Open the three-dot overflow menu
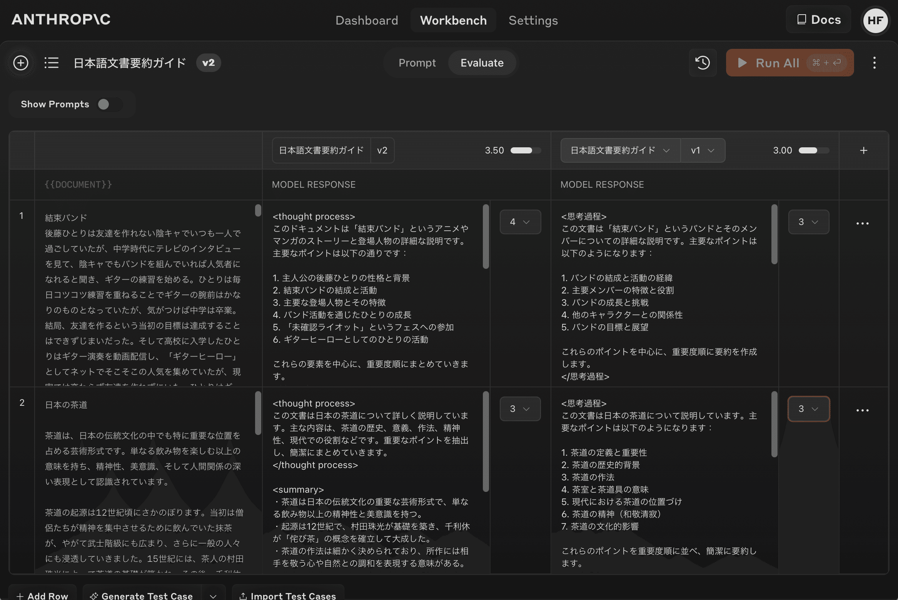 pos(874,63)
